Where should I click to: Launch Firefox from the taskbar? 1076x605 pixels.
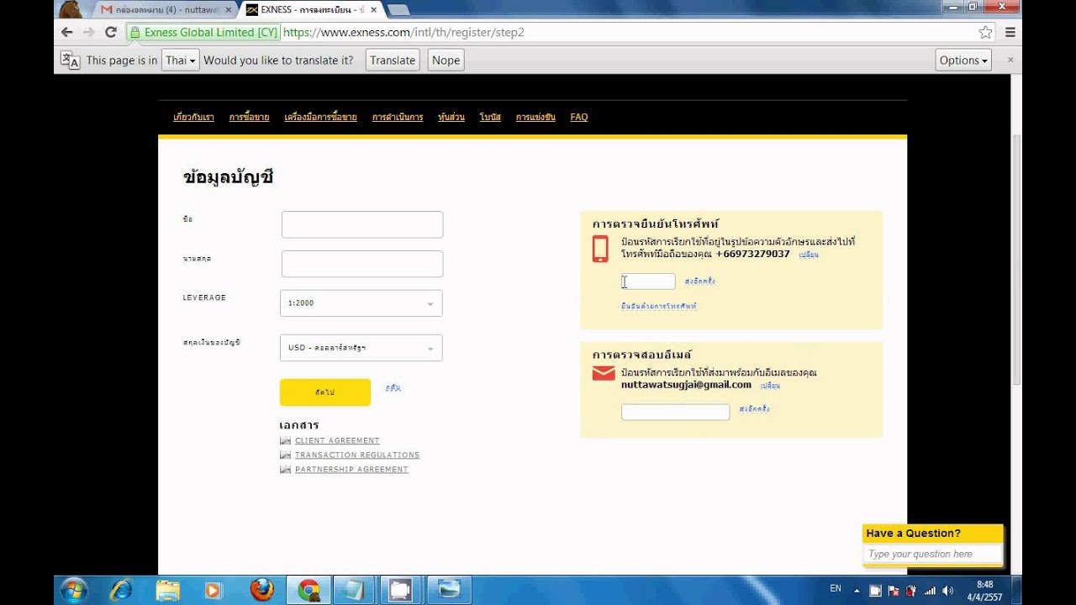[261, 590]
